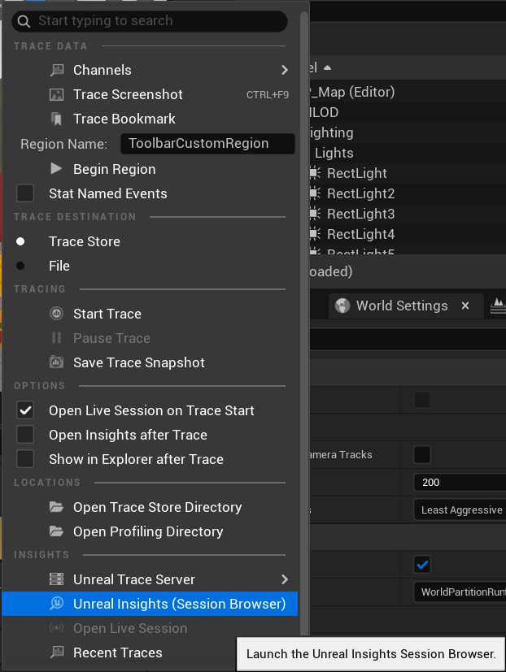Click the RectLight2 light icon
506x672 pixels.
pyautogui.click(x=315, y=193)
